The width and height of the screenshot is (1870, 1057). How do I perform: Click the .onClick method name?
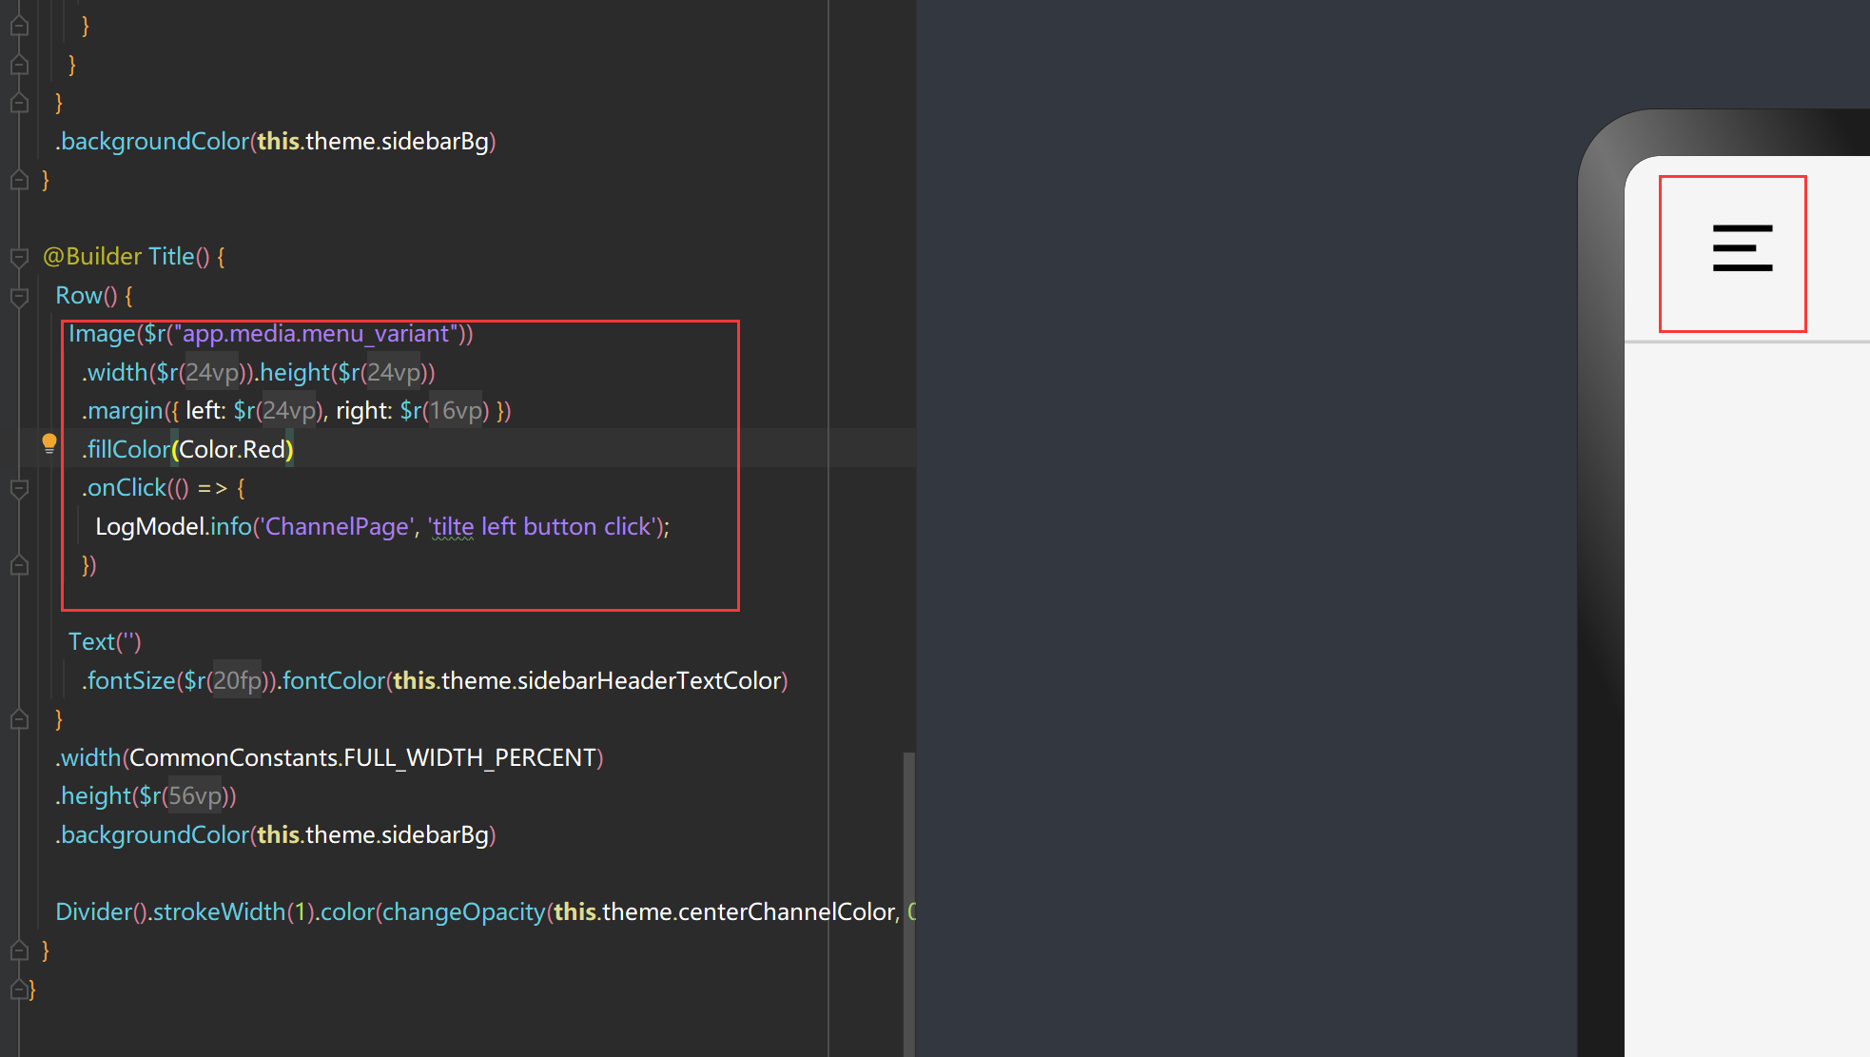point(125,488)
